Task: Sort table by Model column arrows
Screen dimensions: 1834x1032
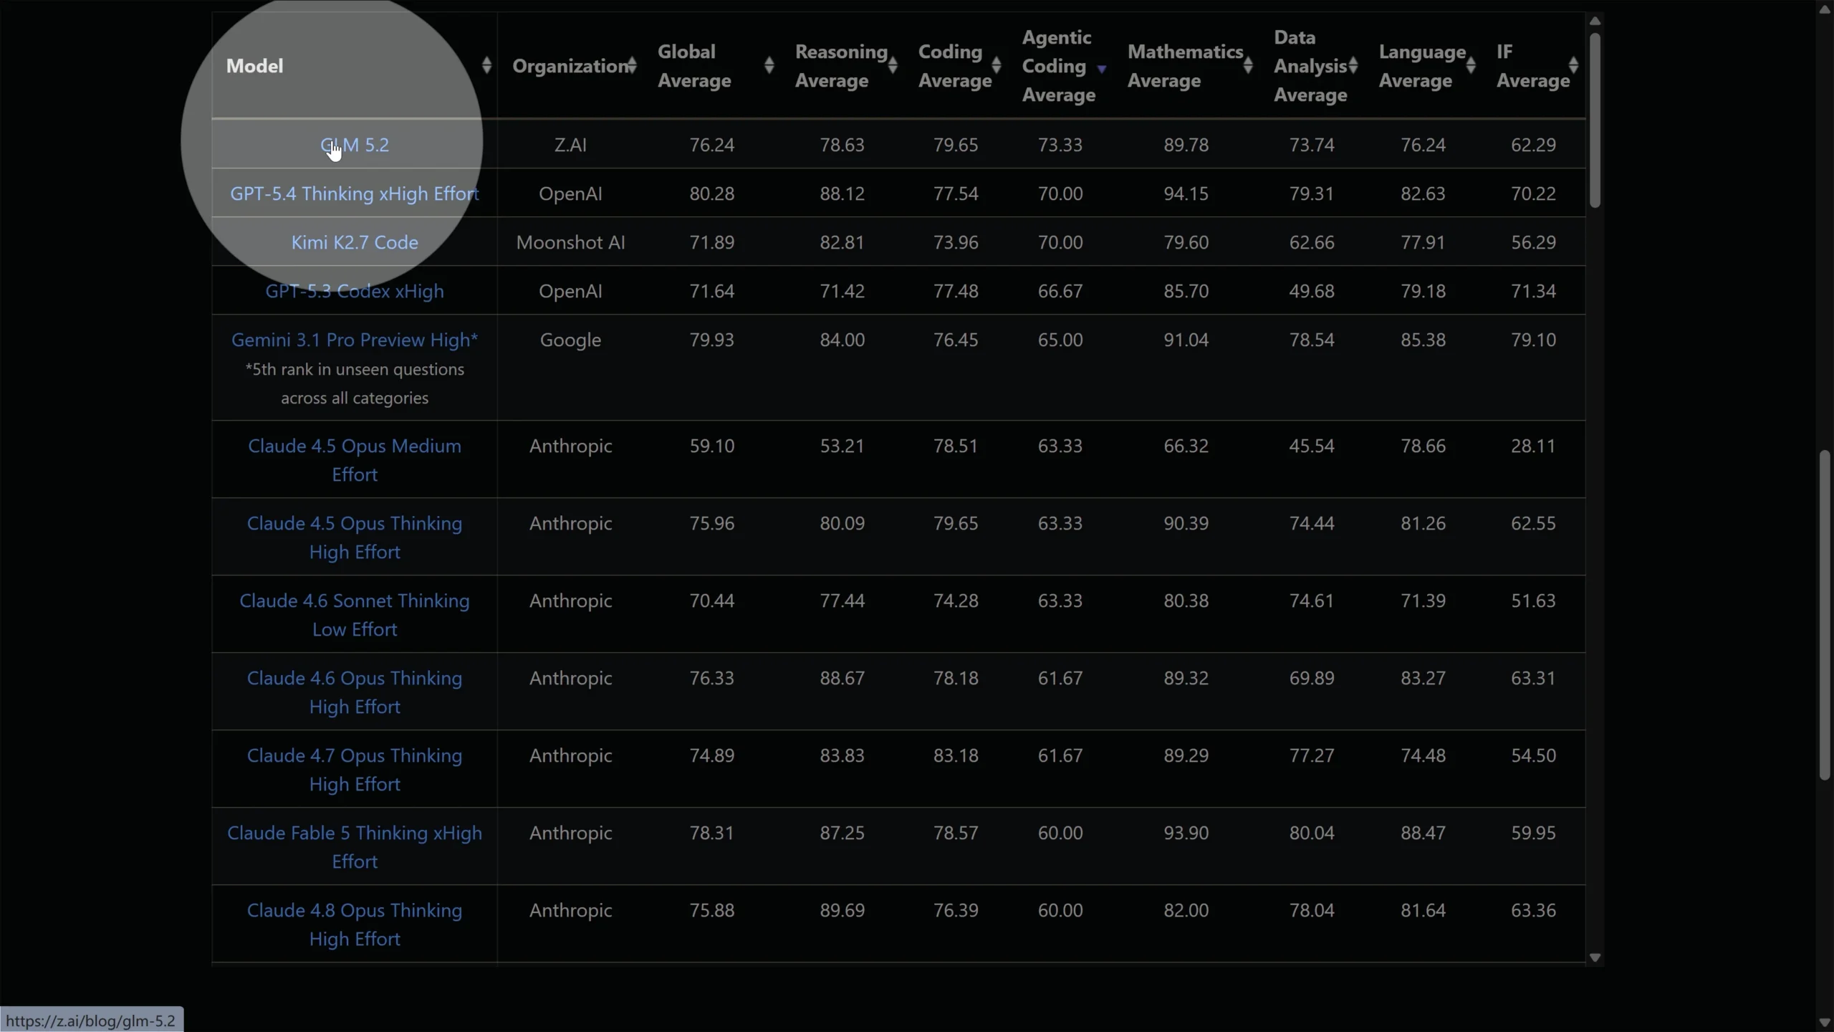Action: click(x=486, y=65)
